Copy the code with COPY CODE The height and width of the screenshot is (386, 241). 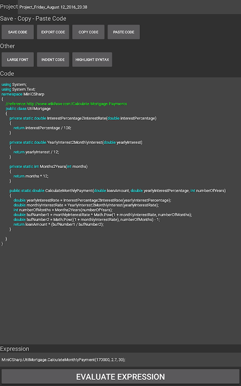[88, 32]
